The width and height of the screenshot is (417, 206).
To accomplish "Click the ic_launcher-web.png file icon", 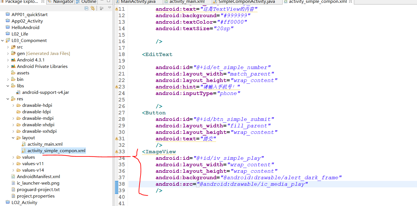I will pyautogui.click(x=13, y=183).
